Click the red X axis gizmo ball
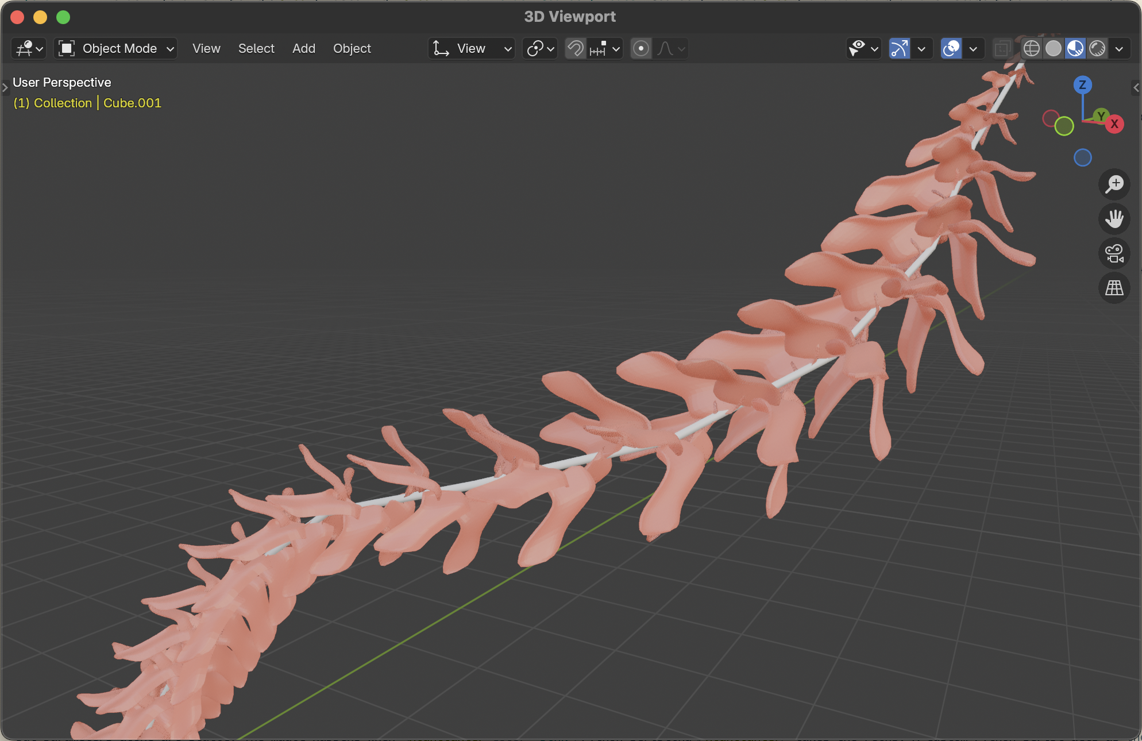Screen dimensions: 1142x741 pos(1115,124)
